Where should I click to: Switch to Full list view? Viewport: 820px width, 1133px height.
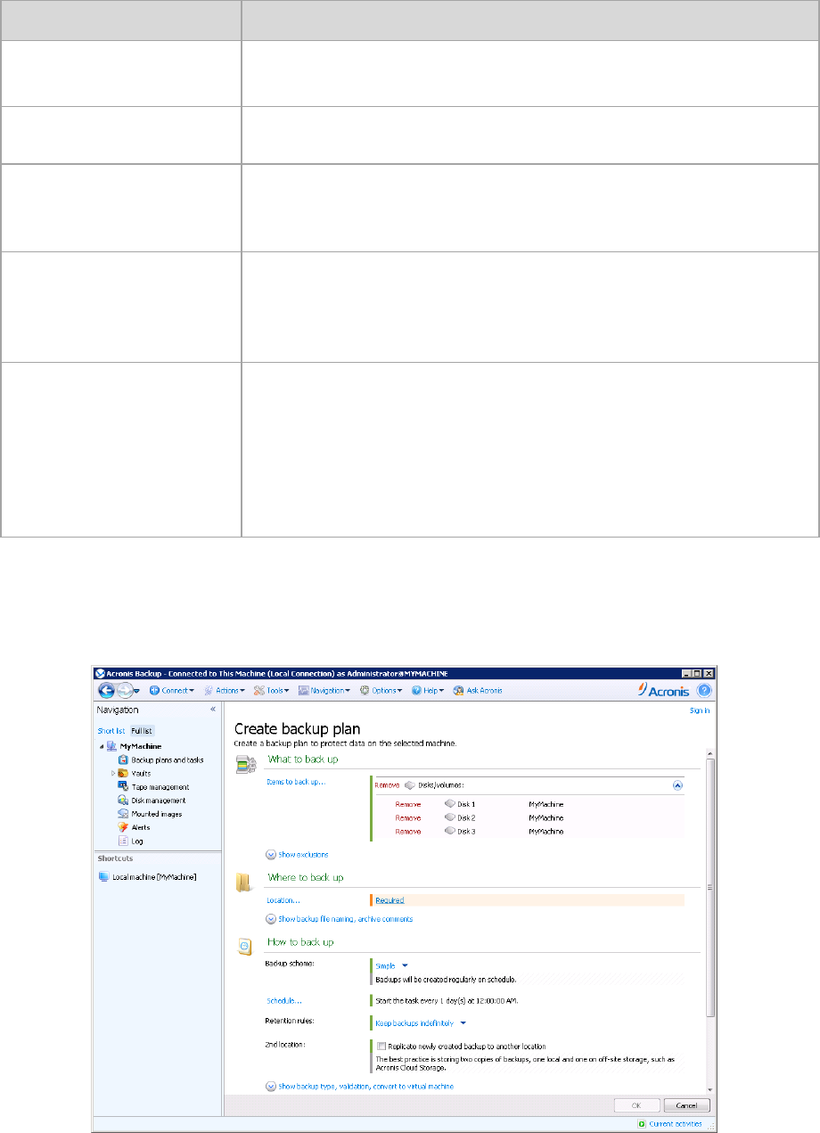[x=143, y=731]
